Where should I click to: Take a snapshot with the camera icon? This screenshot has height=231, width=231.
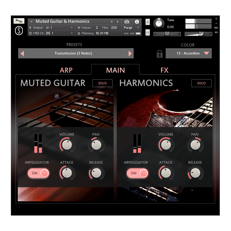tap(127, 21)
